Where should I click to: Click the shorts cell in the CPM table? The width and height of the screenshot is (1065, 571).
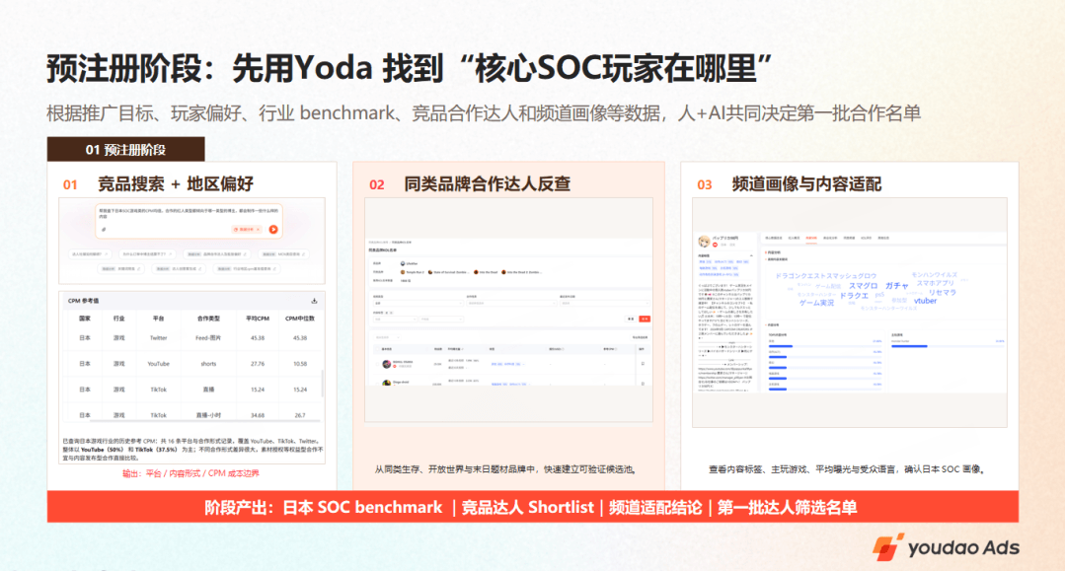click(x=208, y=364)
